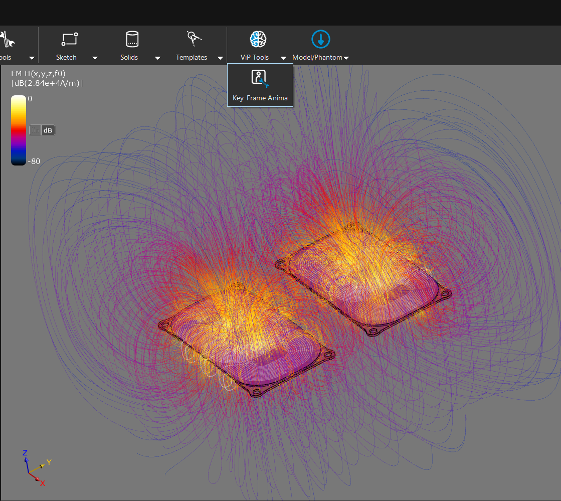Click the Model/Phantom download icon
Viewport: 561px width, 501px height.
320,39
